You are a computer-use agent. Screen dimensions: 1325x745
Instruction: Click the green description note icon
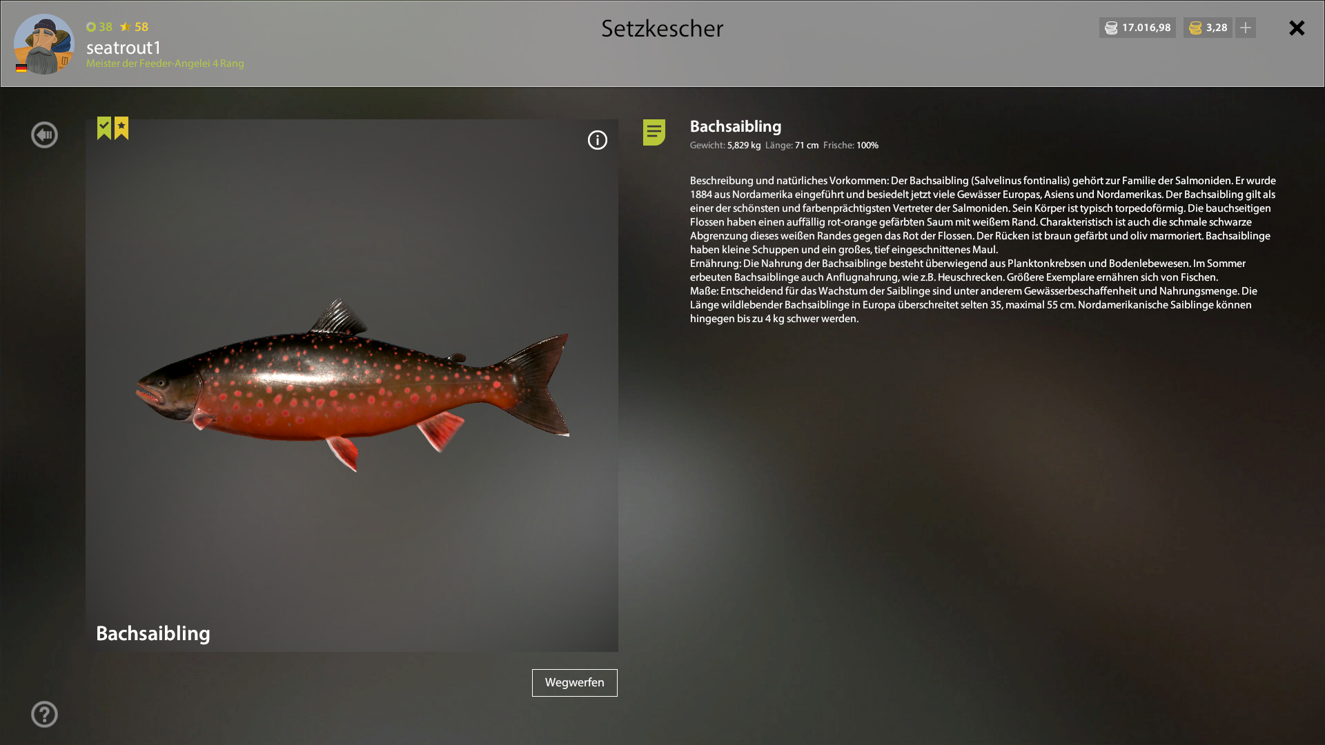654,132
